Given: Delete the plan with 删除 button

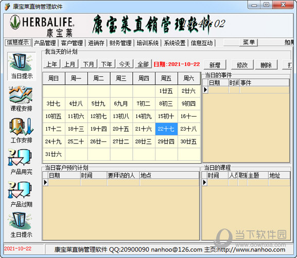Looking at the screenshot, I should [x=266, y=65].
